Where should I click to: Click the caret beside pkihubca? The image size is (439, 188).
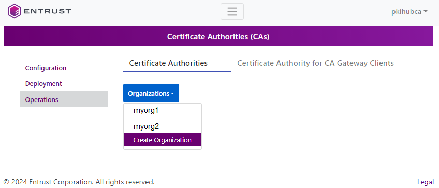(426, 12)
